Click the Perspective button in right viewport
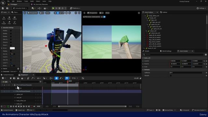 point(92,13)
